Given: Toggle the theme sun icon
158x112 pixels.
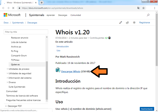Looking at the screenshot, I should [x=134, y=23].
